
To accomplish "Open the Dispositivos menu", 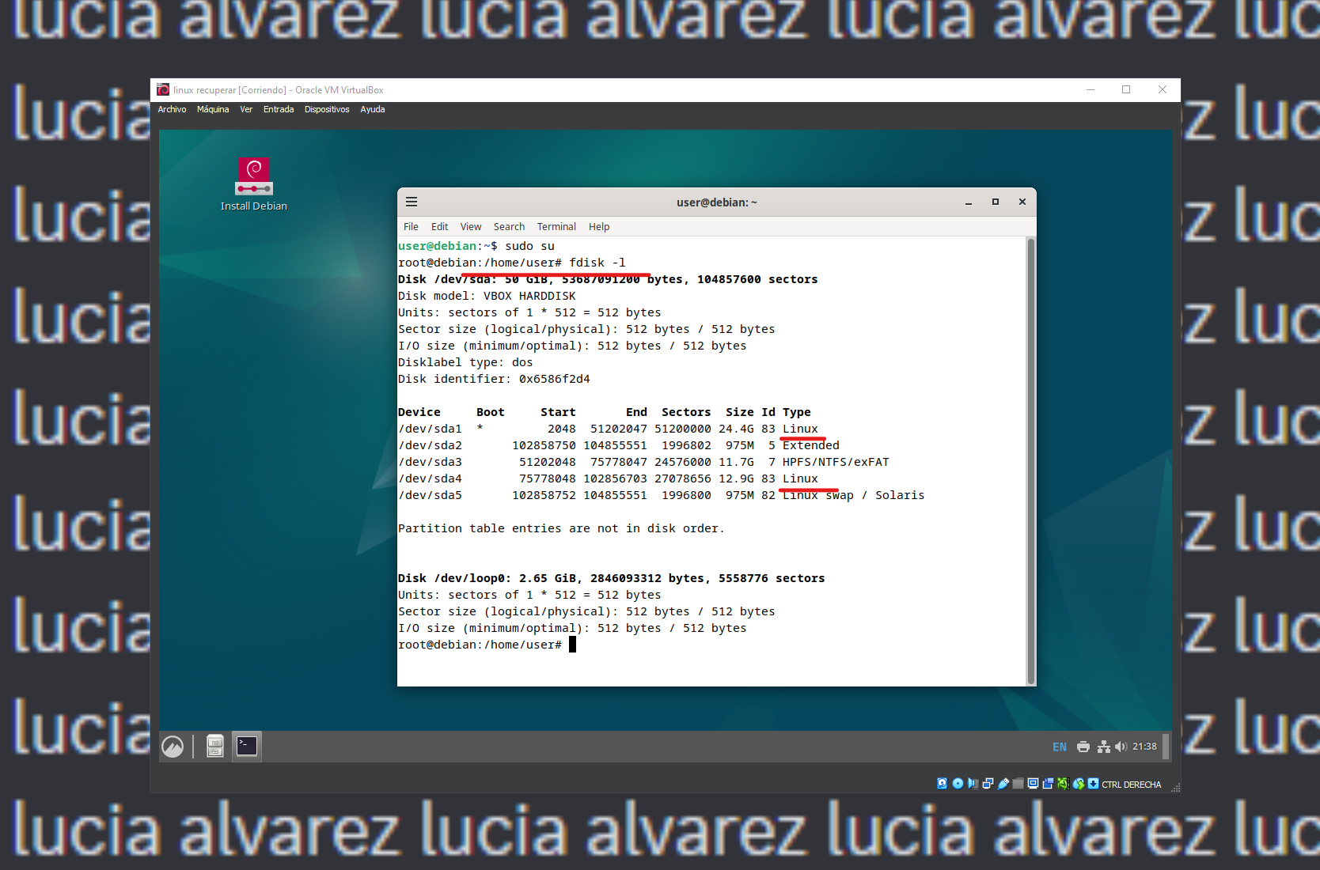I will [327, 109].
